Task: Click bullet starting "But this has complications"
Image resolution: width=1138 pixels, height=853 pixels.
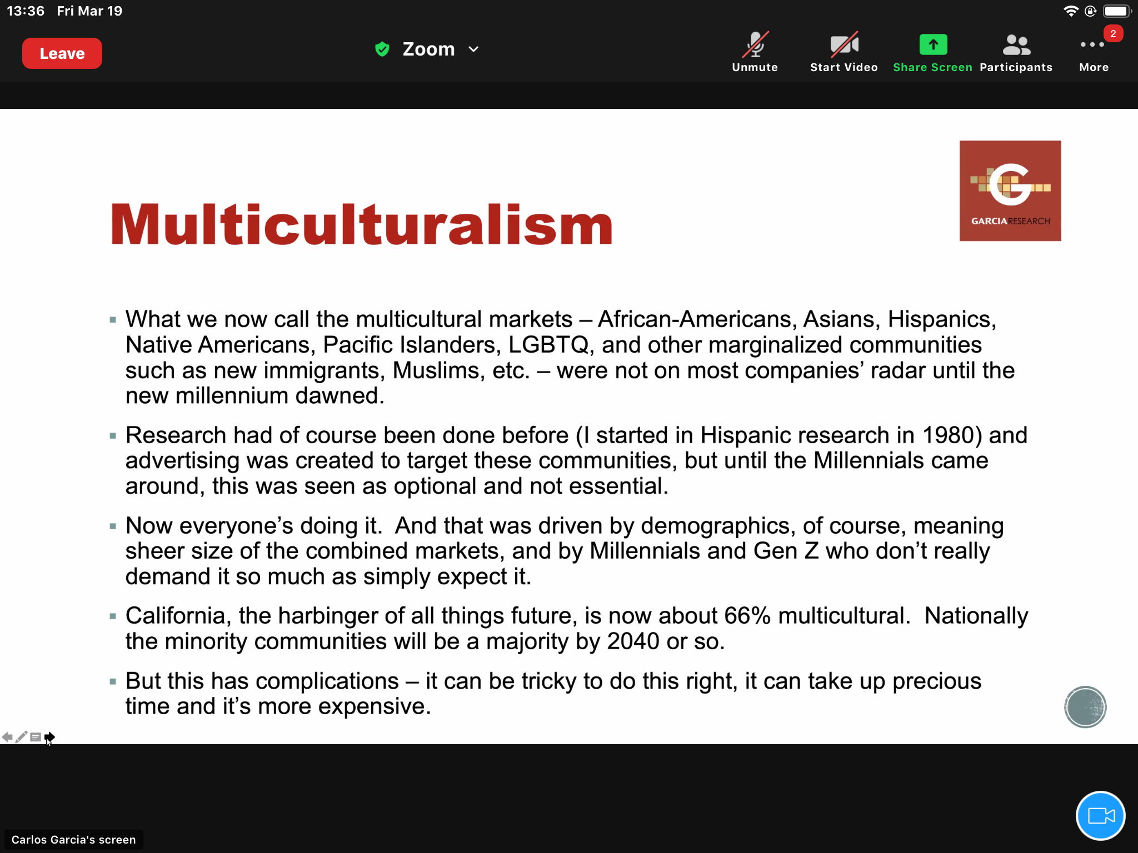Action: 553,694
